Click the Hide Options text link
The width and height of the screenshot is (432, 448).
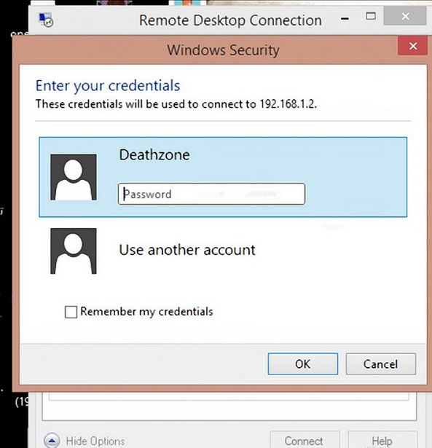(x=95, y=441)
